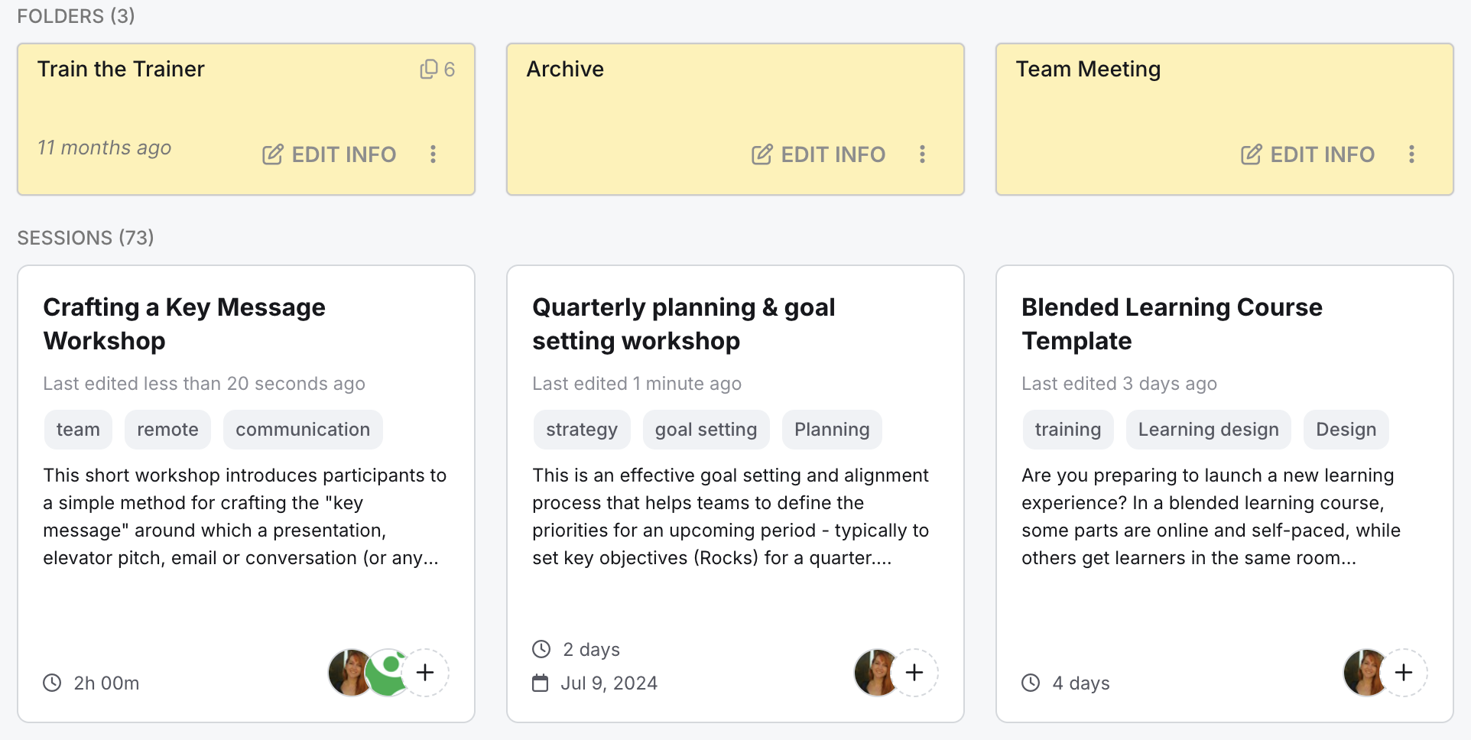Image resolution: width=1471 pixels, height=740 pixels.
Task: Click the duration clock icon showing 2h 00m
Action: click(x=52, y=683)
